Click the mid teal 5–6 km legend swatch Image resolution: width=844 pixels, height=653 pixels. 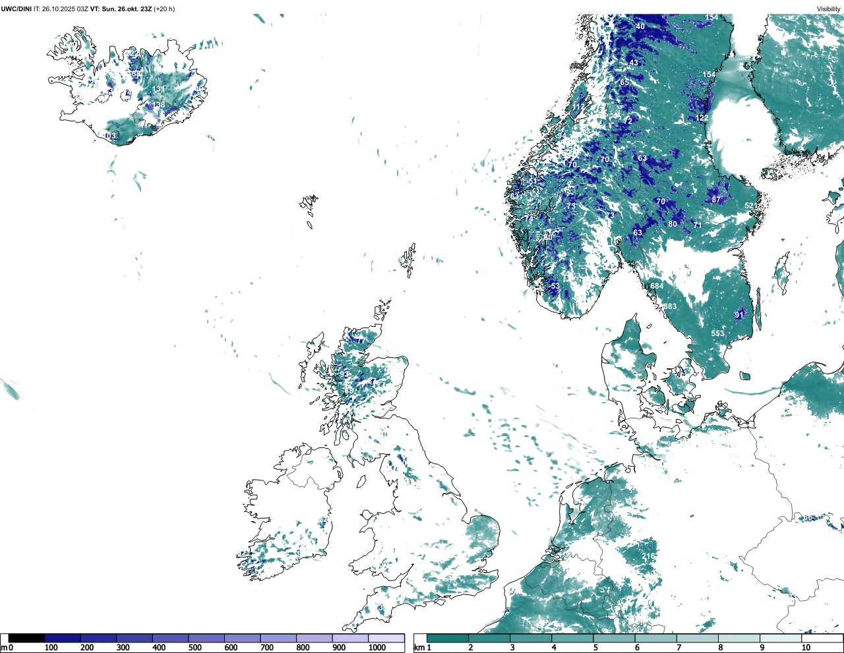click(614, 638)
